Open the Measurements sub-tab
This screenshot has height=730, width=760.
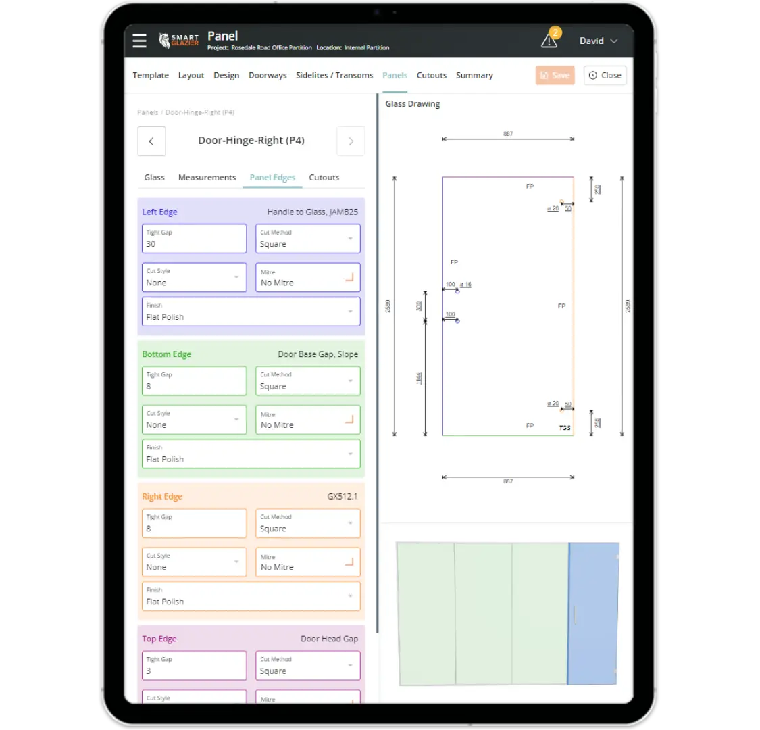click(207, 178)
